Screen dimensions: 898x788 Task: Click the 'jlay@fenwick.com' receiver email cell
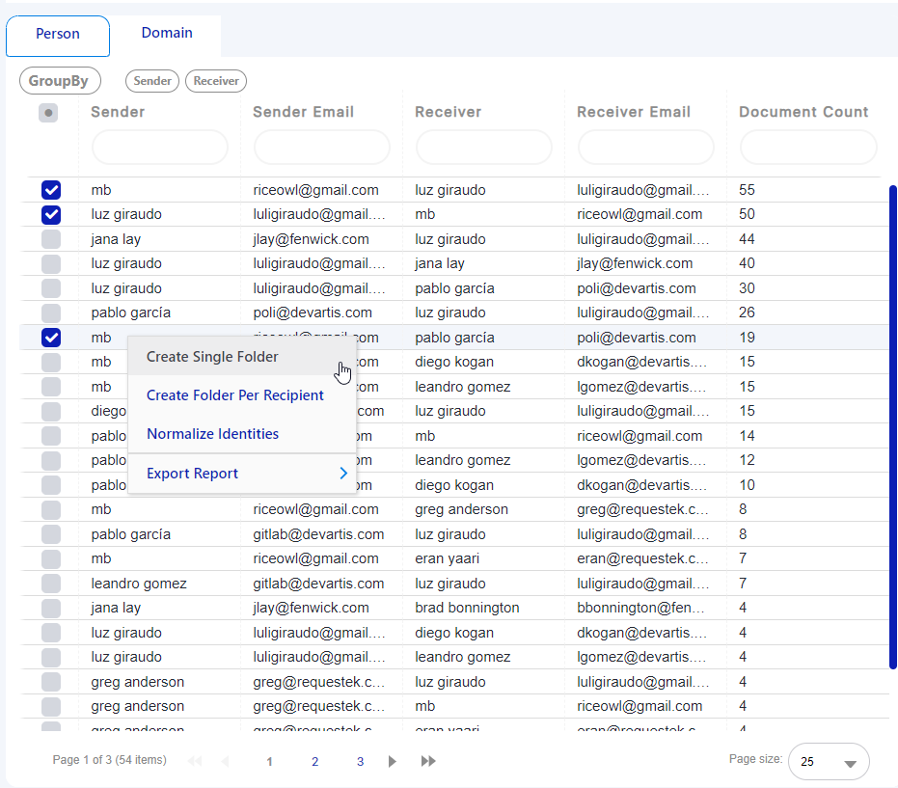coord(635,263)
